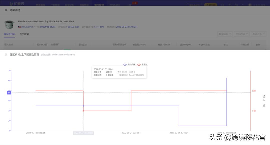
Task: Click the help question mark icon
Action: [x=229, y=4]
